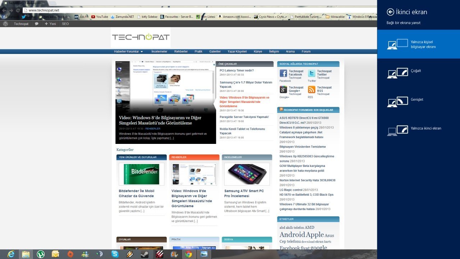Viewport: 460px width, 259px height.
Task: Open the Alınacaklar bookmarks folder
Action: (x=335, y=17)
